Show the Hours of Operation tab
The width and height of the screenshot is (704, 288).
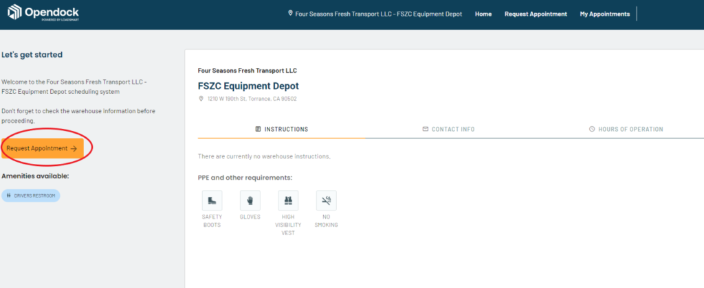tap(626, 129)
